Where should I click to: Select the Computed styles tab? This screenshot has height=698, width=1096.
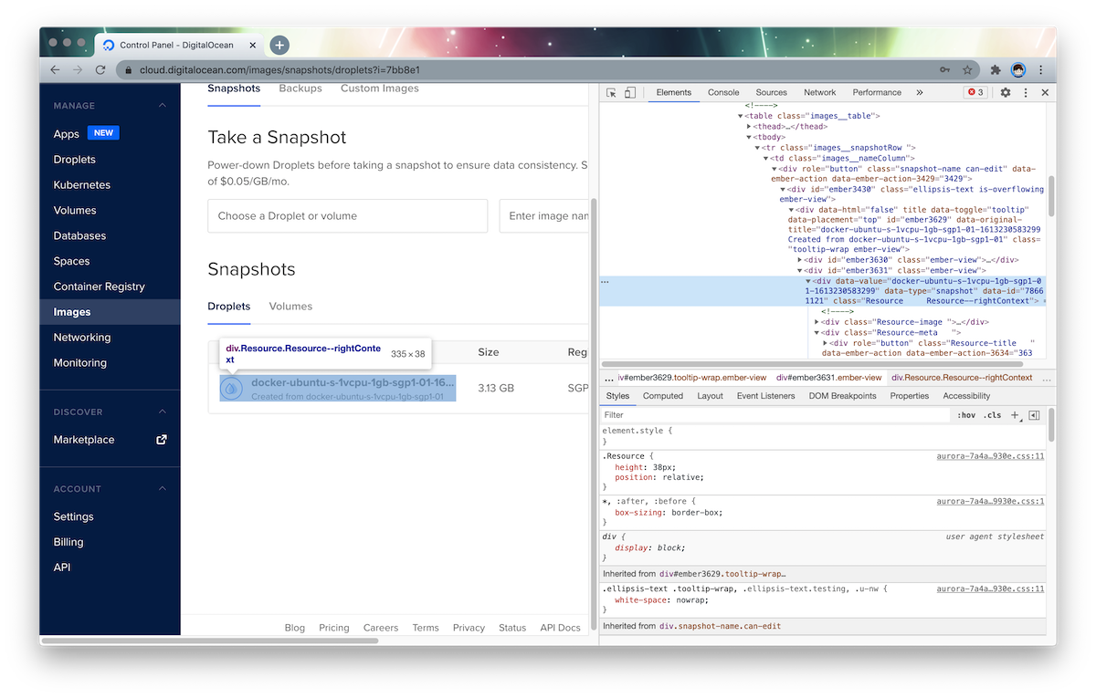(x=663, y=396)
